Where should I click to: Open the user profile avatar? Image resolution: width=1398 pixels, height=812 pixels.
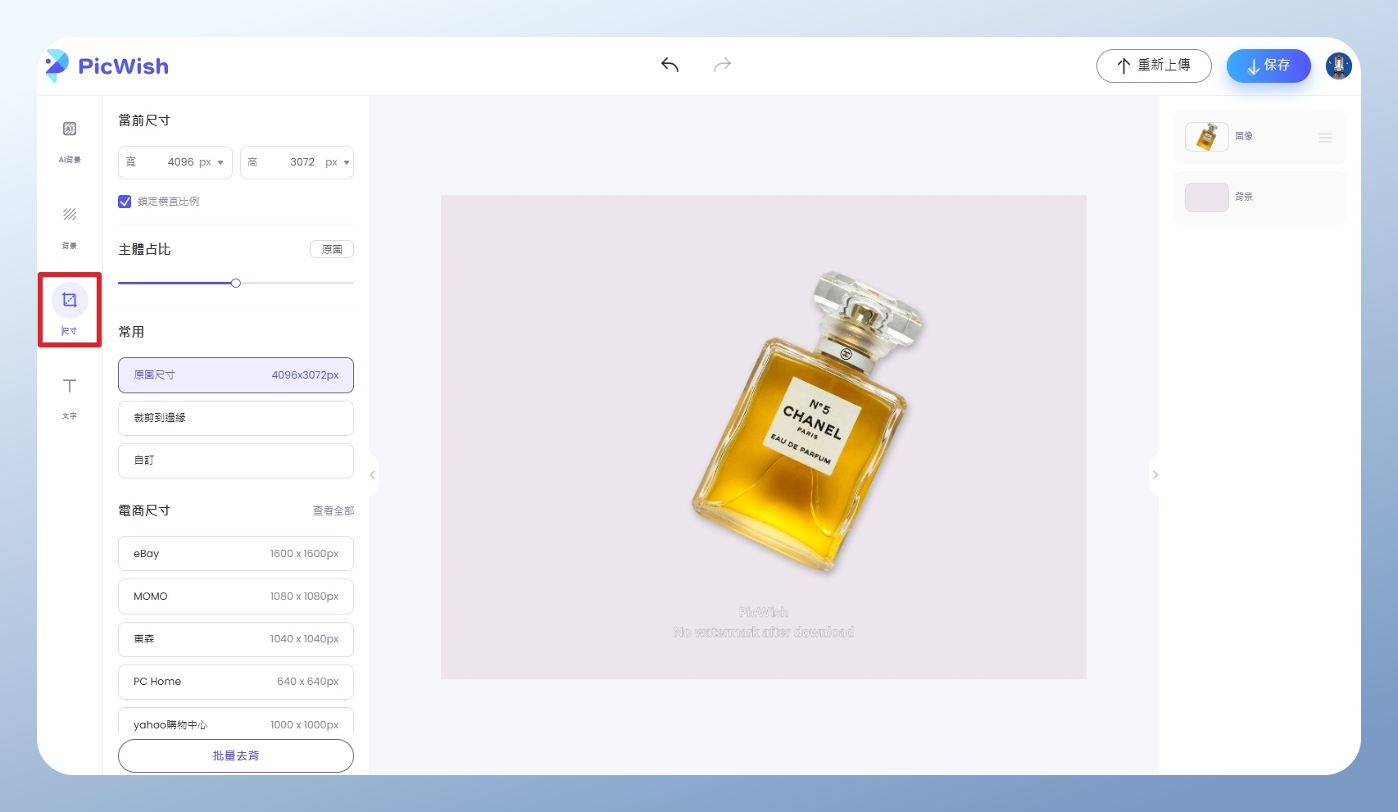(1338, 66)
